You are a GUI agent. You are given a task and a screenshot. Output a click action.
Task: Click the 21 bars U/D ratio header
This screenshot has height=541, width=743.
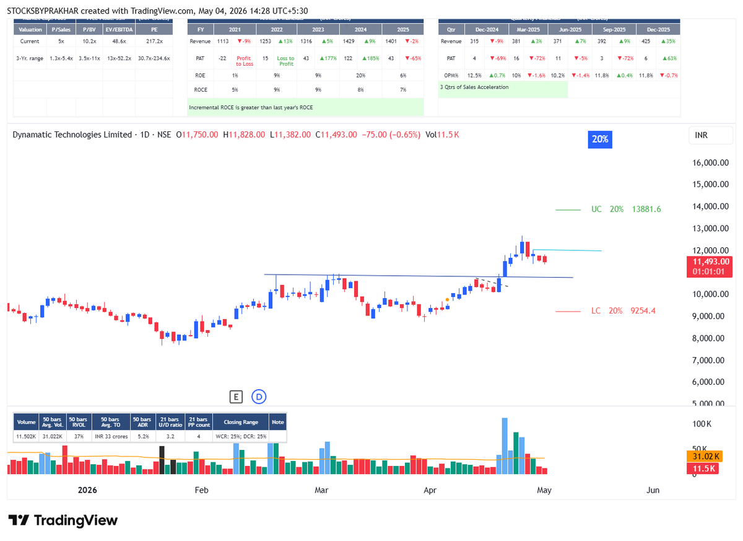171,421
